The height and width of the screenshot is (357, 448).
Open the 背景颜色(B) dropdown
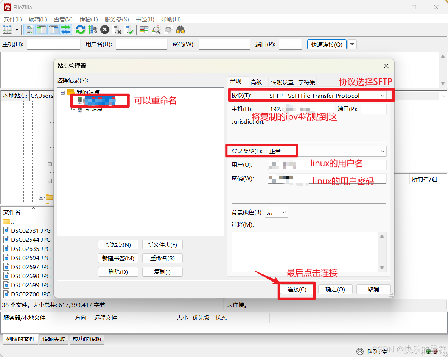click(x=276, y=212)
